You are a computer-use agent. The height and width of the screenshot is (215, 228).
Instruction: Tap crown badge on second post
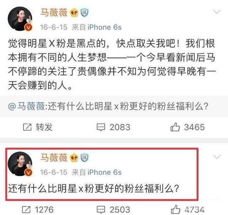(x=74, y=158)
